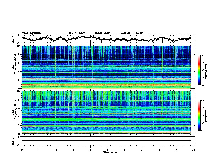Viewport: 218px width, 168px height.
Task: Click inside the ch.1 spectrogram panel
Action: coord(106,67)
